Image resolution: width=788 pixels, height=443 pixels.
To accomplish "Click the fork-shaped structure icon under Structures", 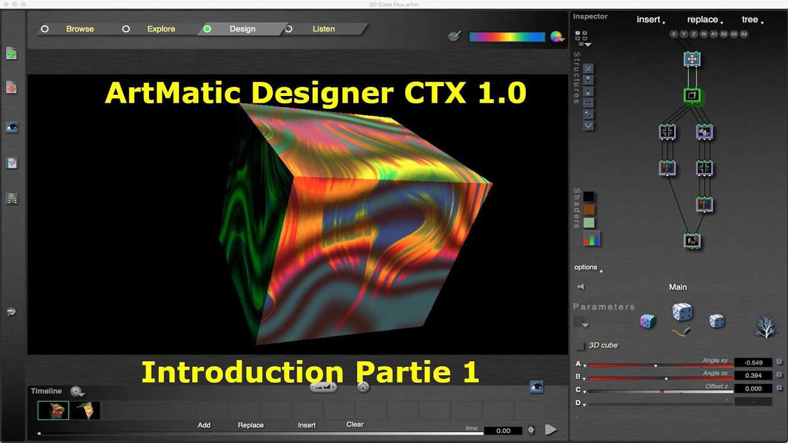I will coord(588,126).
